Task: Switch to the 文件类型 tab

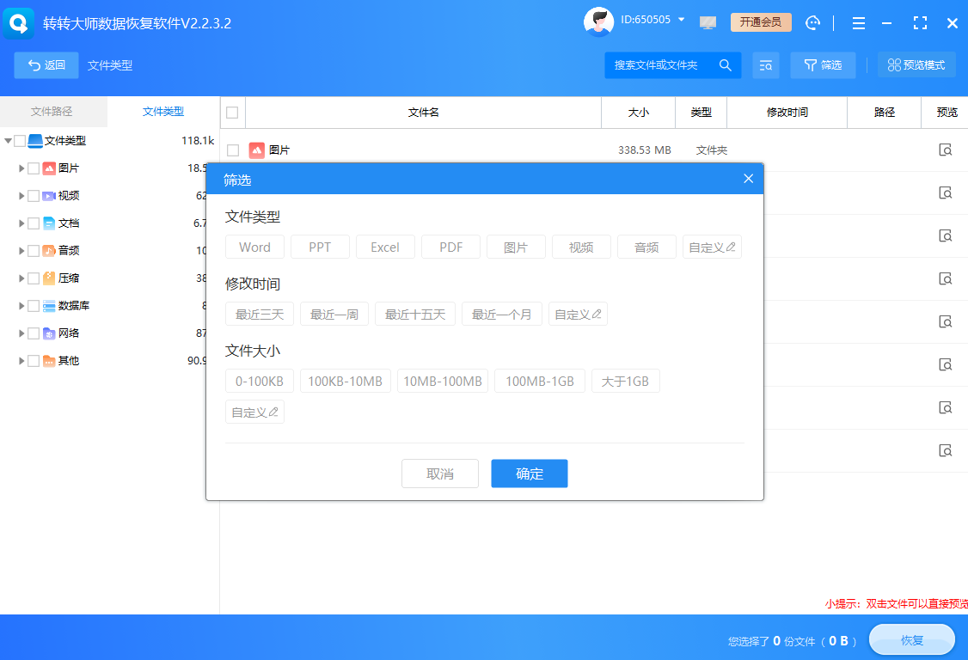Action: point(163,112)
